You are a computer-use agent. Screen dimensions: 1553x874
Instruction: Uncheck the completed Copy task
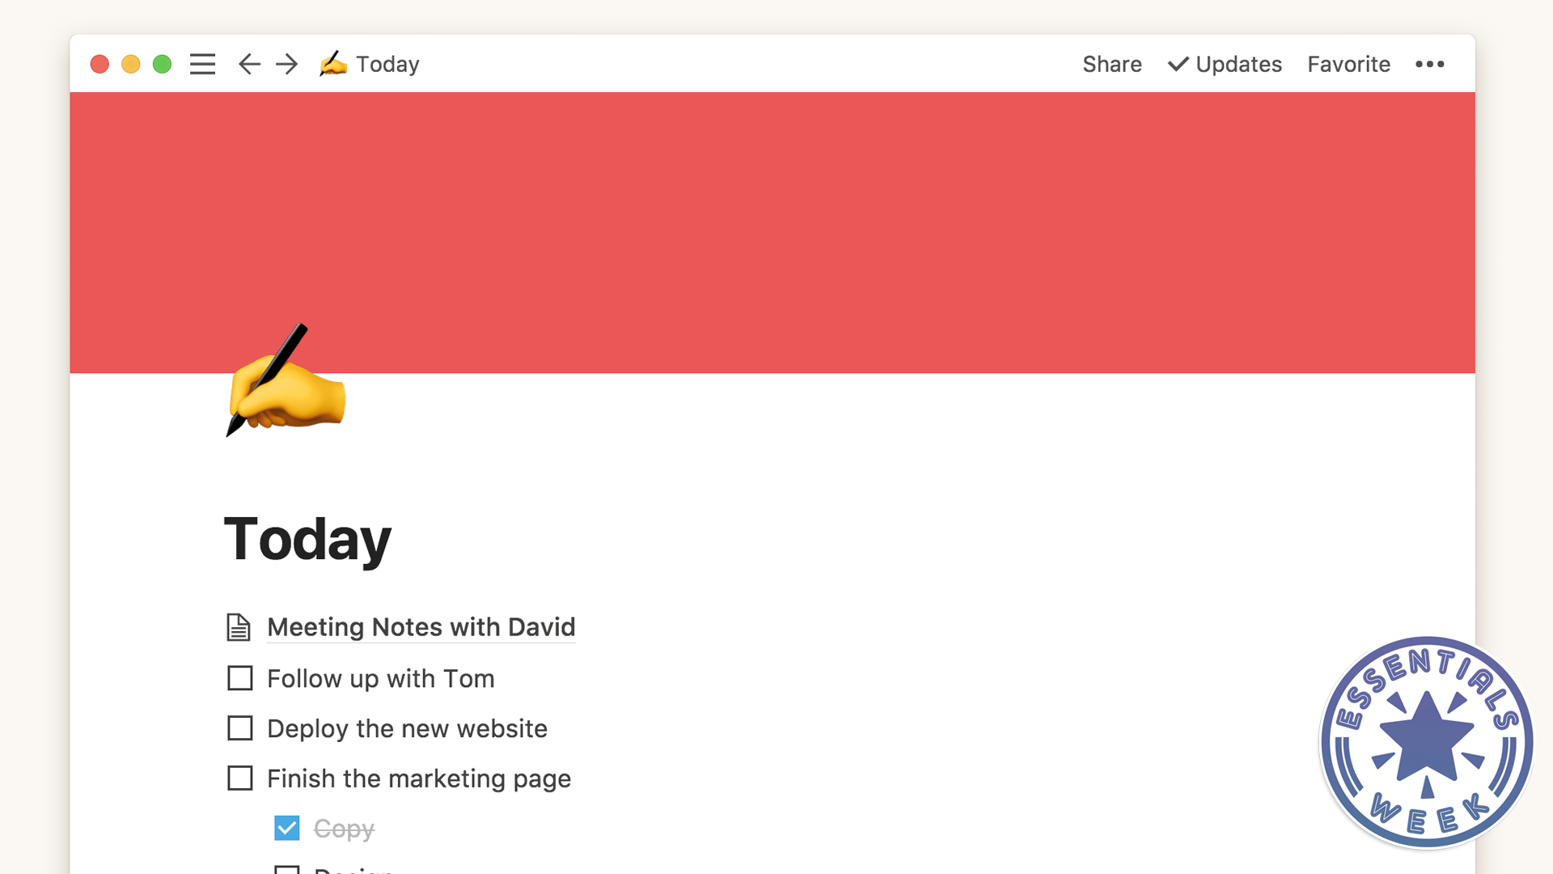coord(287,828)
